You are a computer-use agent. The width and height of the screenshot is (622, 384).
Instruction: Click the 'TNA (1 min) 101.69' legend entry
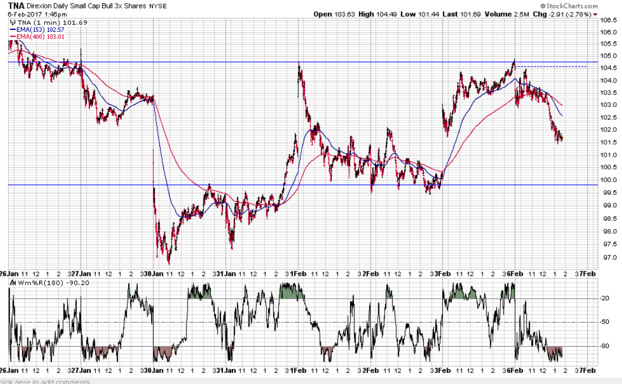pos(52,23)
